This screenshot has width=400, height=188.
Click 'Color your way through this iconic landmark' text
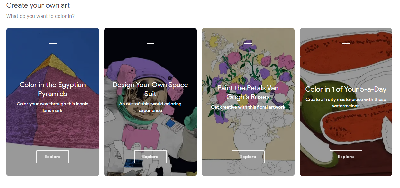pyautogui.click(x=53, y=107)
